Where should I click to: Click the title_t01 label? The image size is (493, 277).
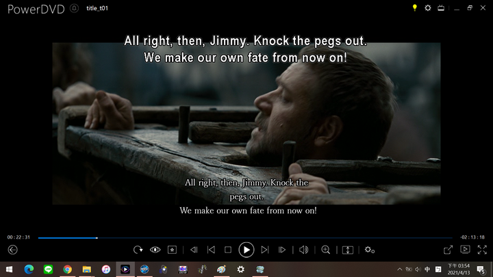tap(97, 8)
